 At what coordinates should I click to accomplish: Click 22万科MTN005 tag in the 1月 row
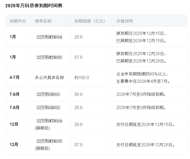coord(49,57)
